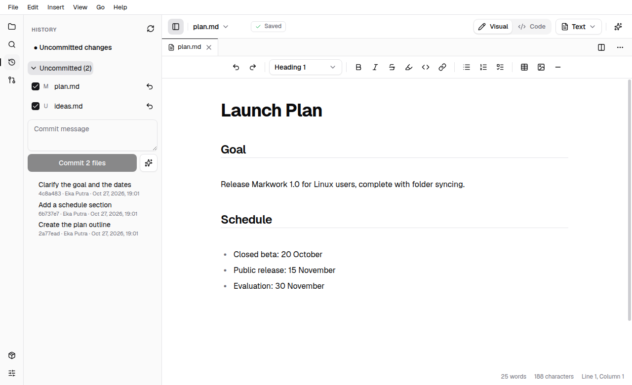The image size is (632, 385).
Task: Switch editor to Code mode
Action: point(532,27)
